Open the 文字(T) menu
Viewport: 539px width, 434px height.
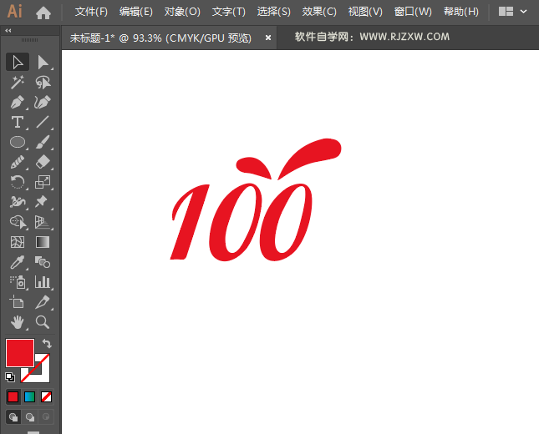(x=229, y=12)
